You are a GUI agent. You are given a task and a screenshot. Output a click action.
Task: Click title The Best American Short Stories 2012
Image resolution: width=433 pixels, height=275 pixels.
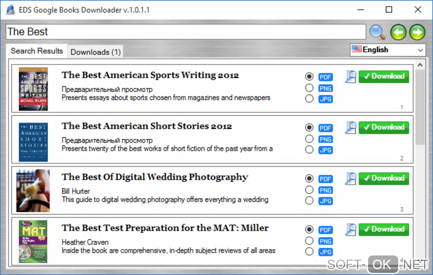pos(146,126)
